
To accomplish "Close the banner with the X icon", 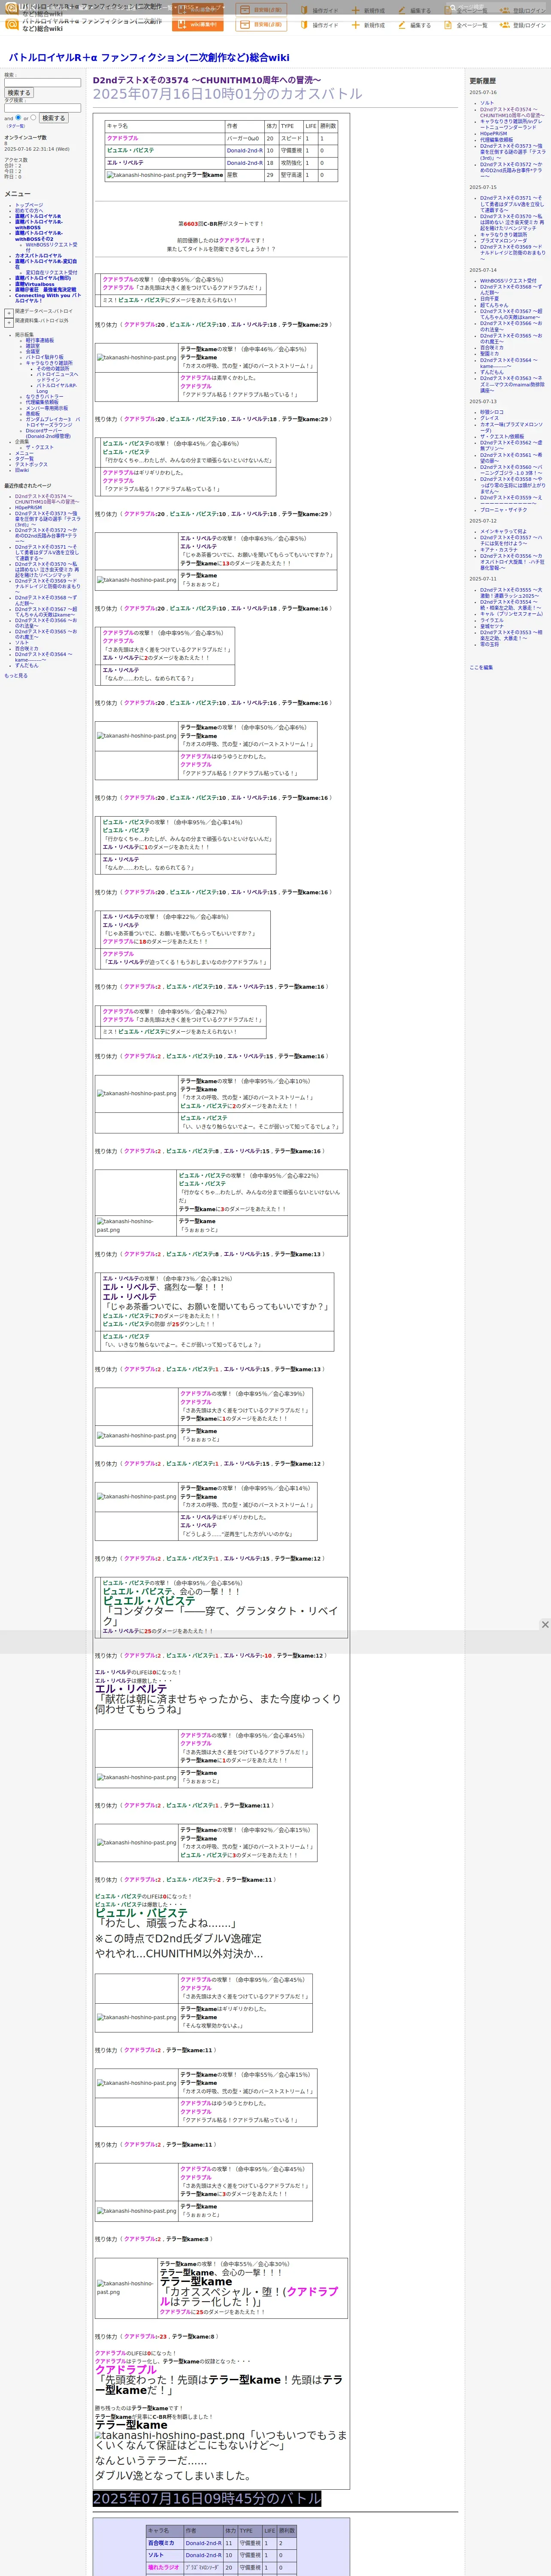I will coord(545,1625).
